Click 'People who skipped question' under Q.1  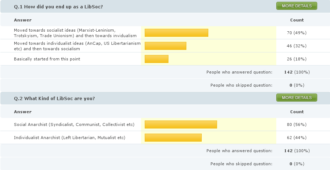241,85
